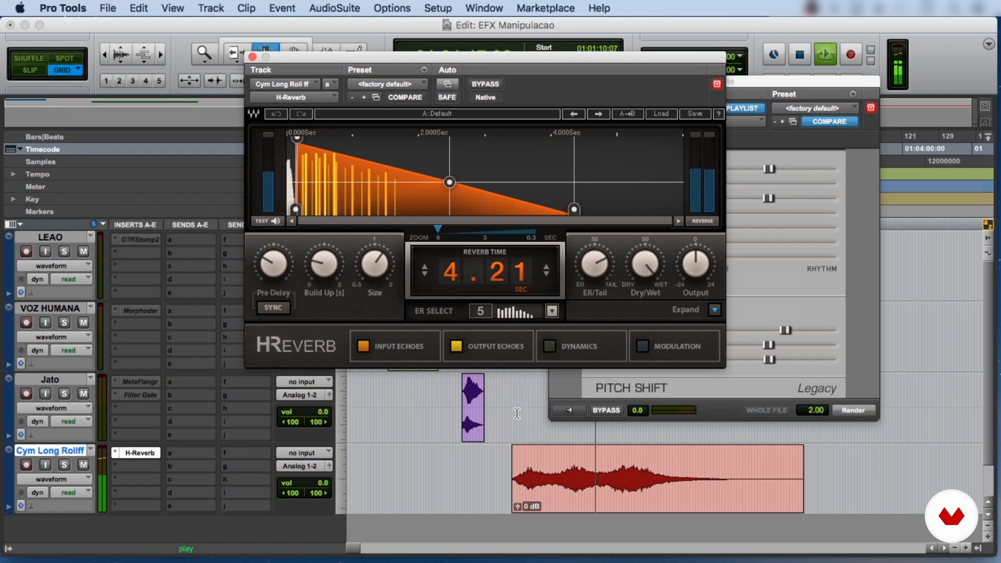
Task: Click COMPARE in H-Reverb header
Action: (405, 97)
